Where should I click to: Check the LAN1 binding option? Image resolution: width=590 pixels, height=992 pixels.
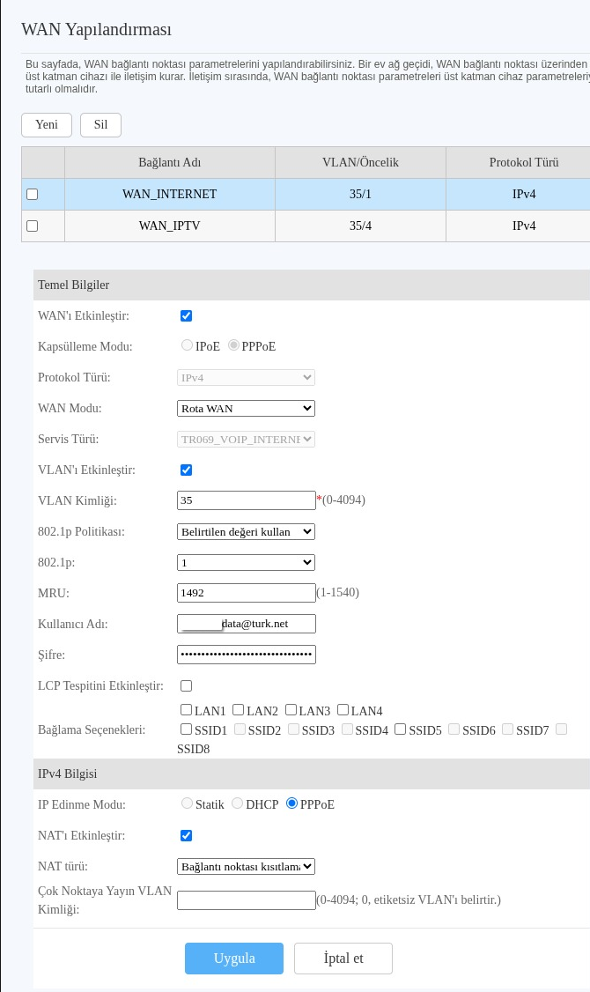186,710
